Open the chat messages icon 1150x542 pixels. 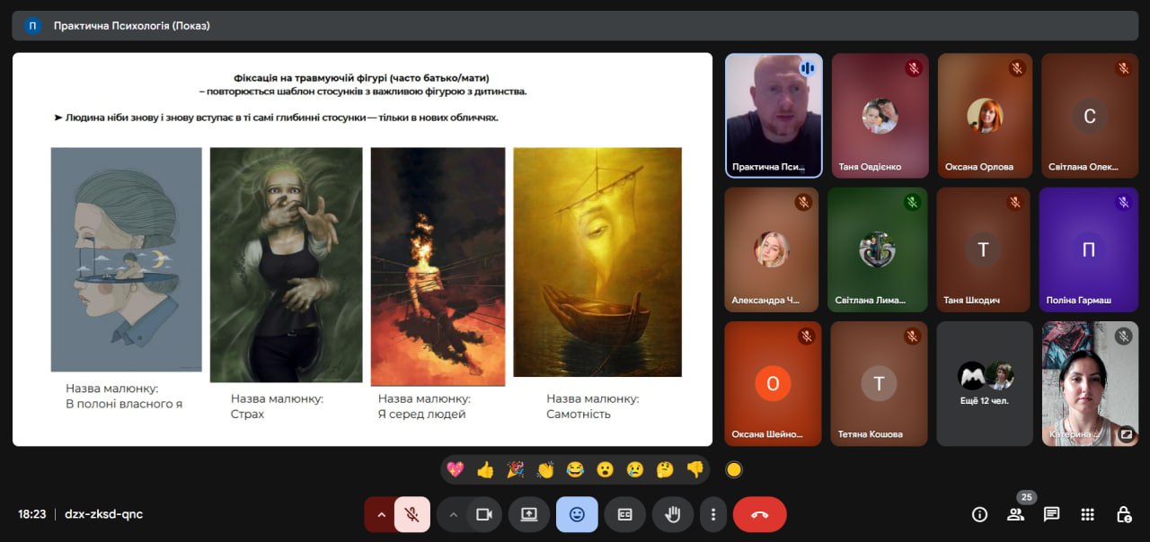click(1051, 514)
